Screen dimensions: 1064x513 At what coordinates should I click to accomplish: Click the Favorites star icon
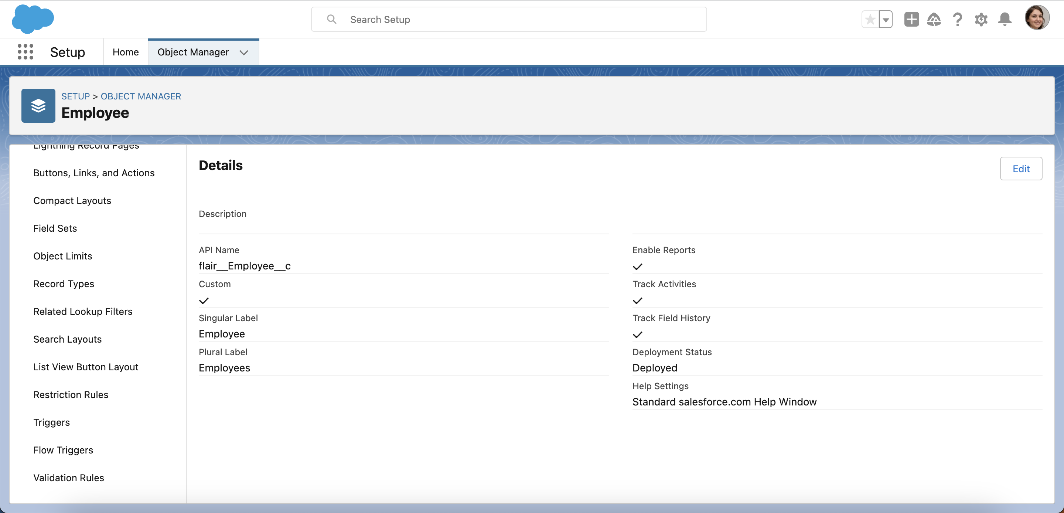(x=870, y=20)
